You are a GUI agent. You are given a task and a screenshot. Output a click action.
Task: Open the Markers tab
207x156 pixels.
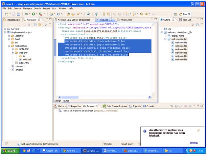(60, 106)
